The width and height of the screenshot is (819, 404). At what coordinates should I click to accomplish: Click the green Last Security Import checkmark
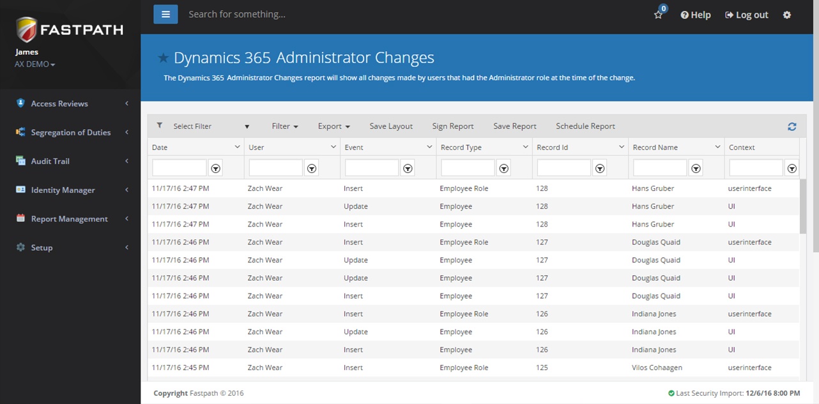(x=671, y=393)
